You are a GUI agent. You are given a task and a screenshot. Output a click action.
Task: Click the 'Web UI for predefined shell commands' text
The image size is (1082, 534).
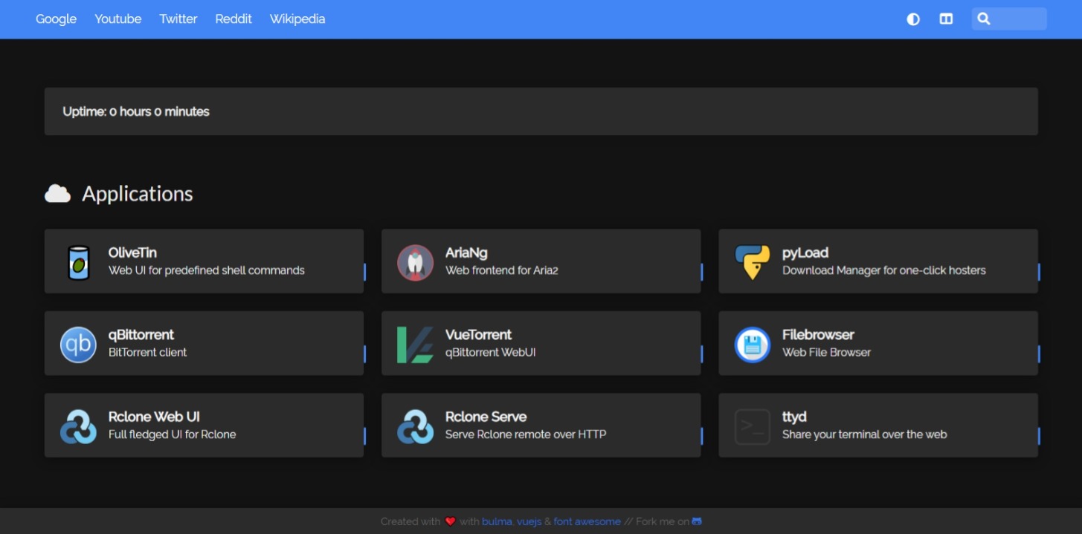pos(207,270)
